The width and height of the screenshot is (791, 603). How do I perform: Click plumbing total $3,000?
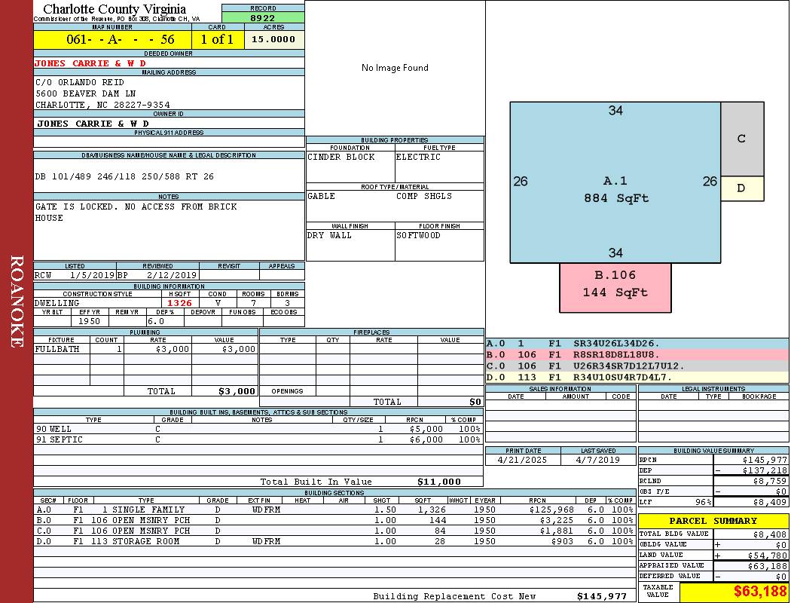point(237,391)
